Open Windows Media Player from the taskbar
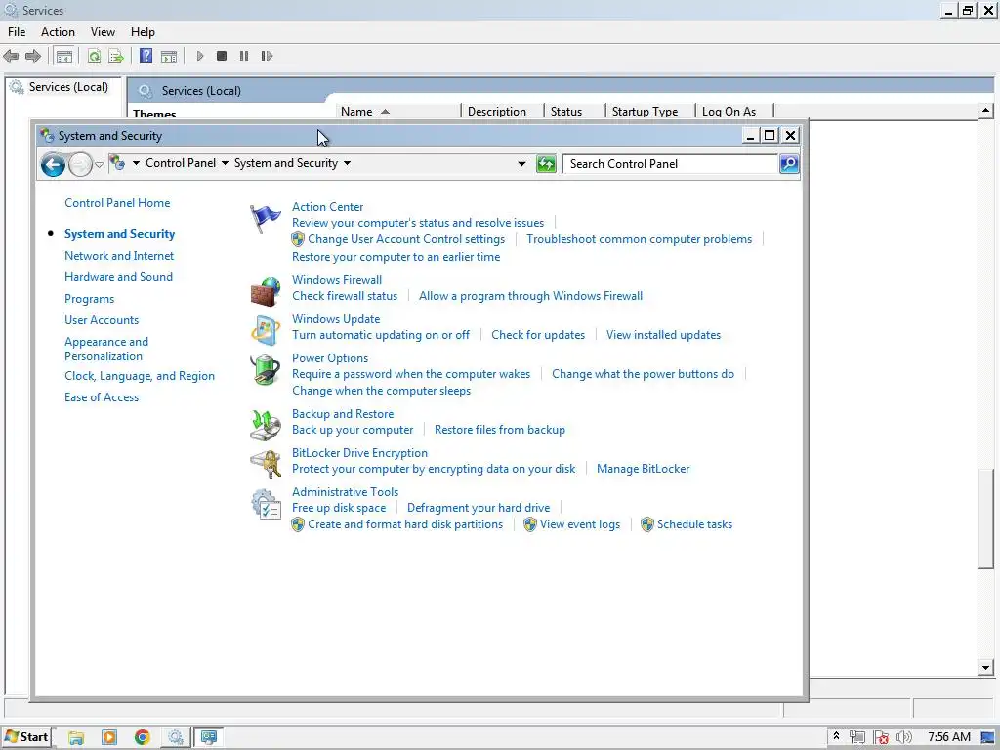1000x750 pixels. coord(109,738)
